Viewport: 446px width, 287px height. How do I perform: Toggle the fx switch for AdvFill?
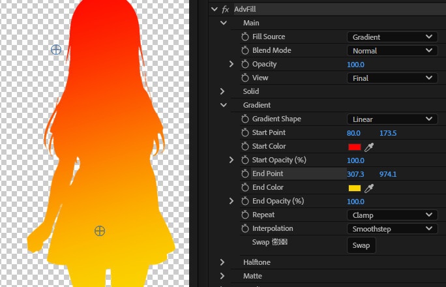225,9
